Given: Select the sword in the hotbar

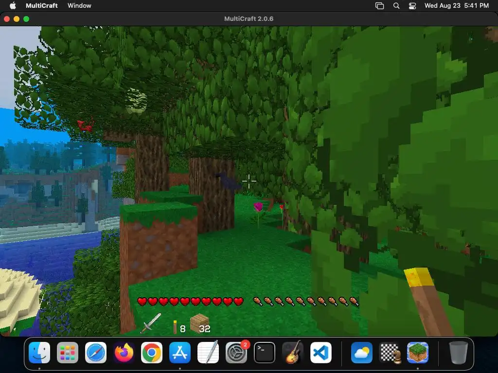Looking at the screenshot, I should (x=151, y=323).
